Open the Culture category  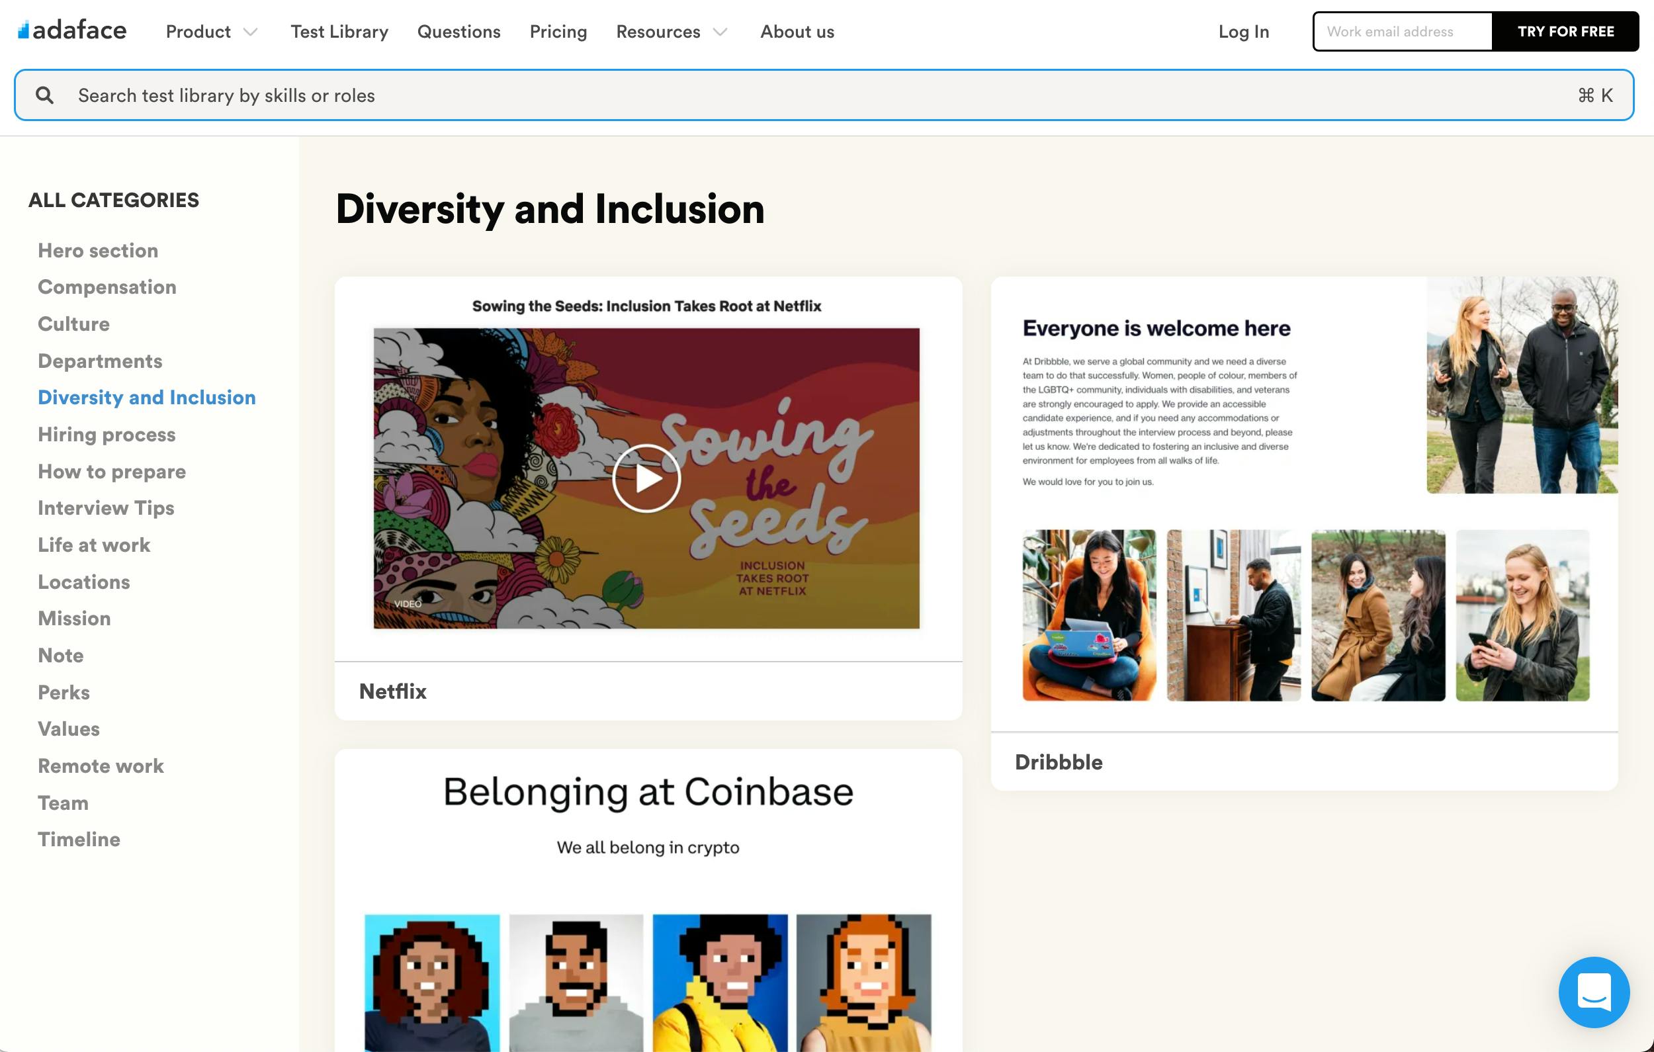click(x=73, y=324)
